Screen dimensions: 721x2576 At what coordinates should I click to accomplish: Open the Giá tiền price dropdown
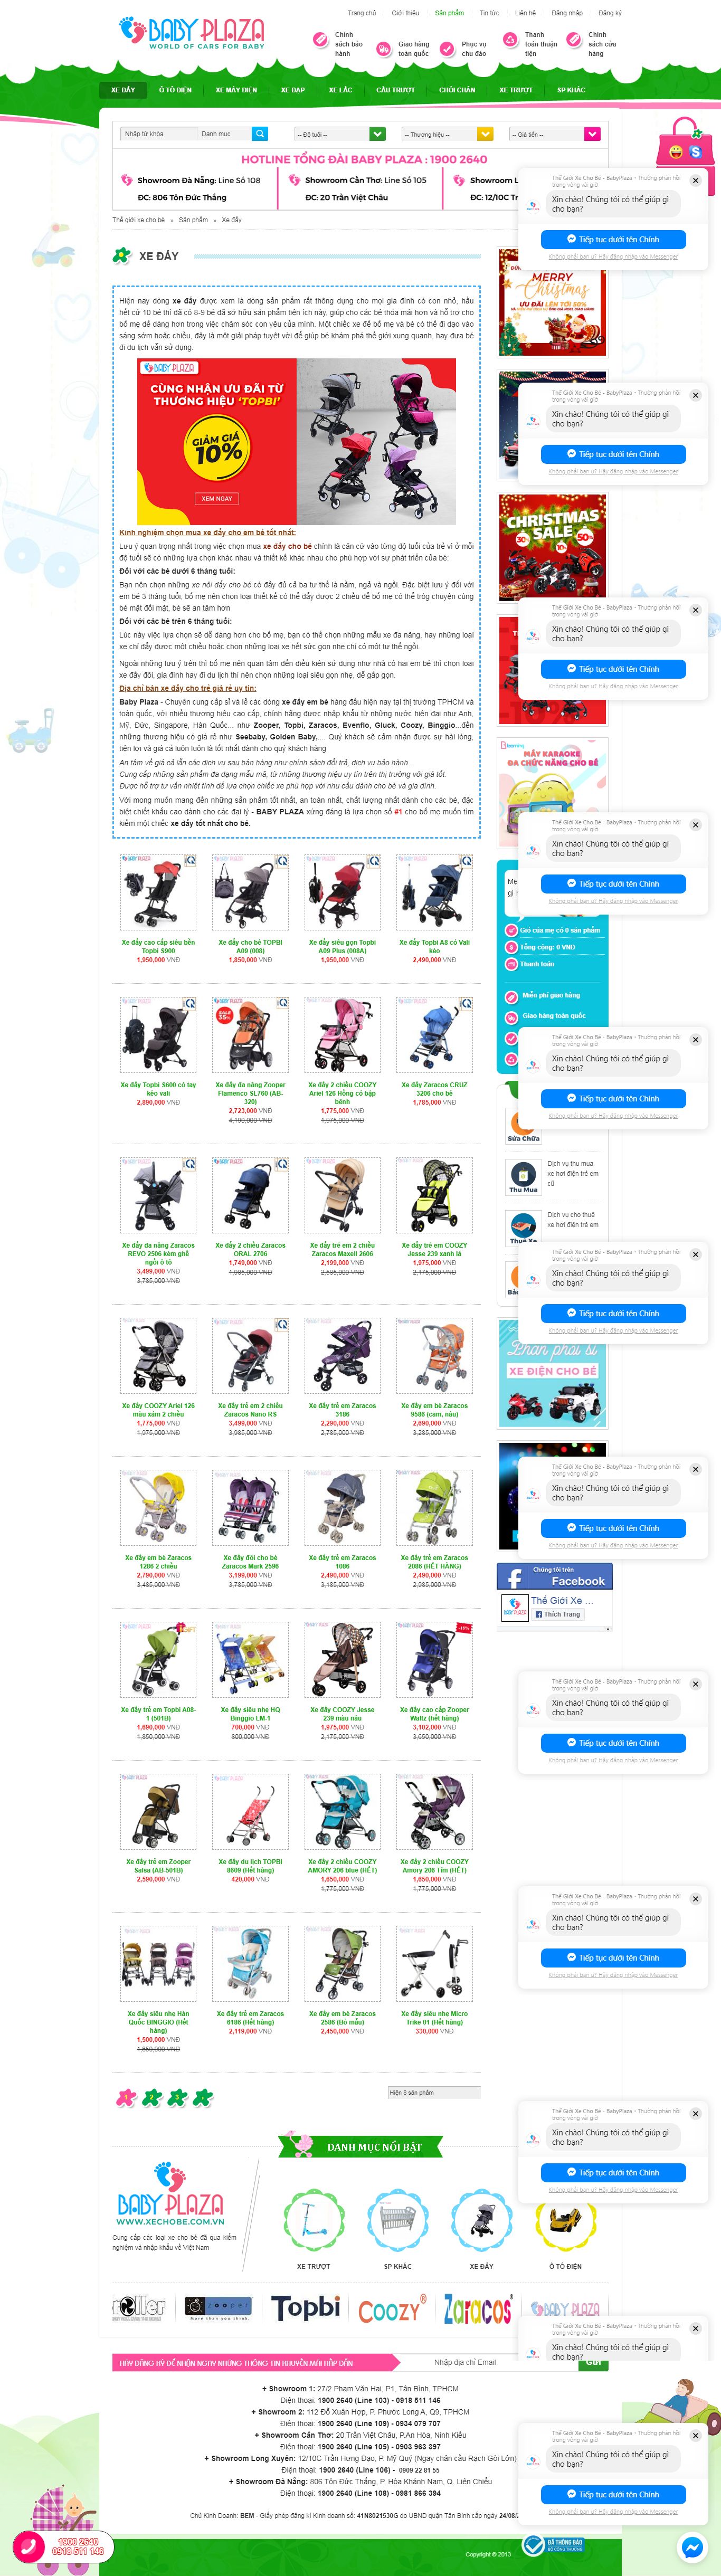(555, 134)
